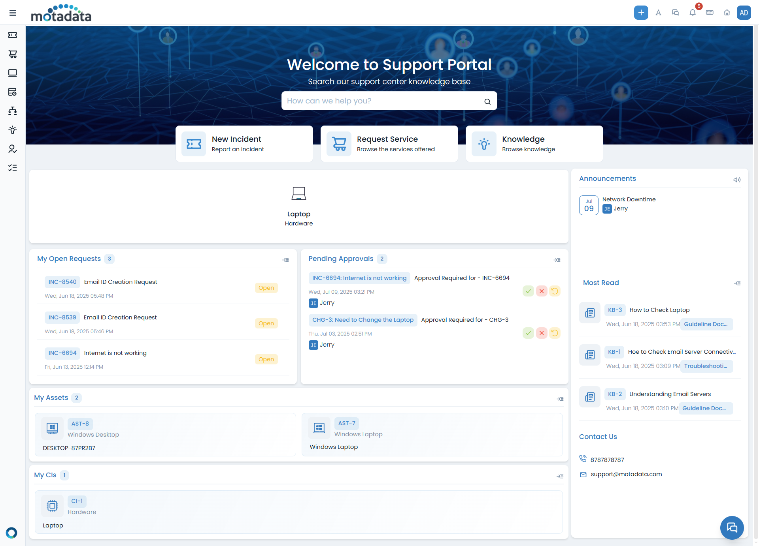Open the hamburger menu in the header
Image resolution: width=759 pixels, height=546 pixels.
pyautogui.click(x=13, y=13)
